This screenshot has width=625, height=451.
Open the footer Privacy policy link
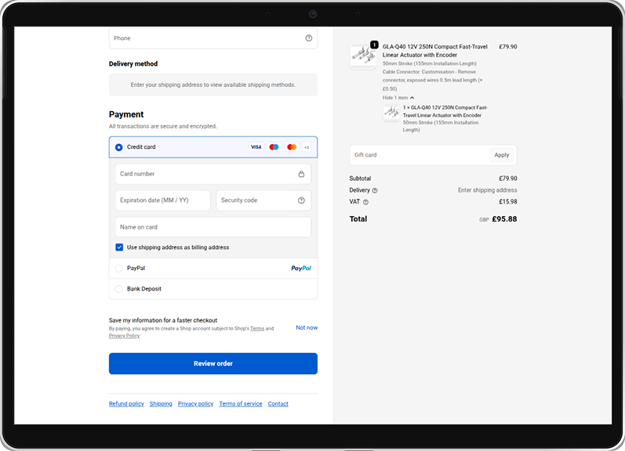tap(196, 404)
